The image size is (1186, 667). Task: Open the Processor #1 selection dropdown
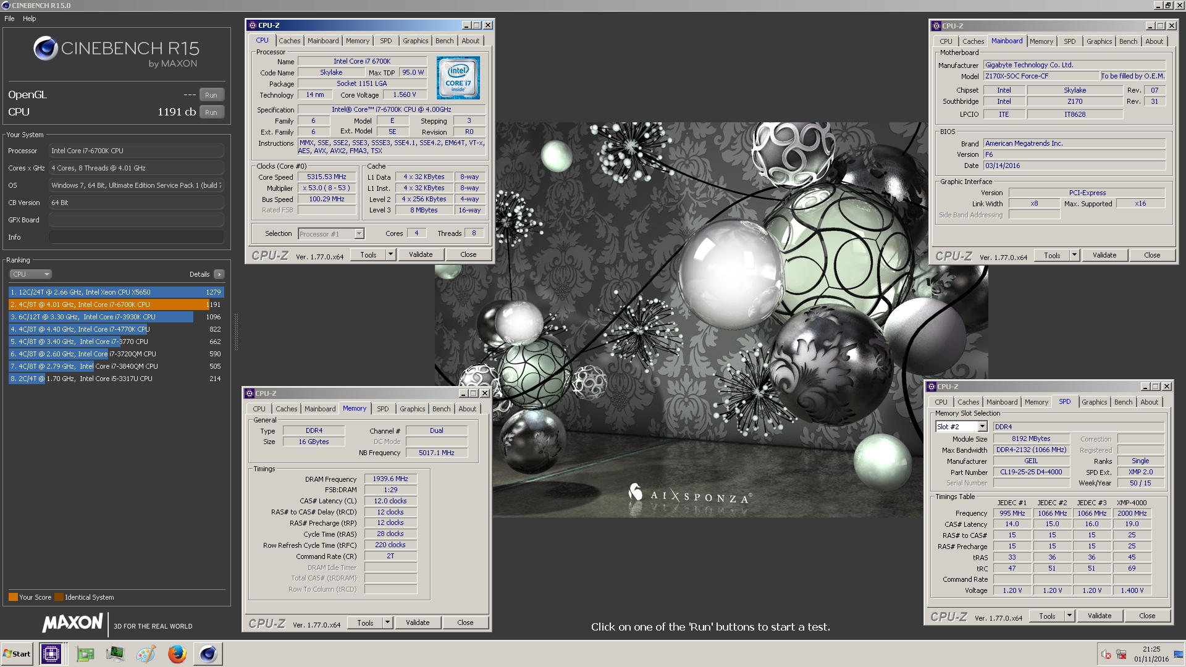pyautogui.click(x=359, y=233)
